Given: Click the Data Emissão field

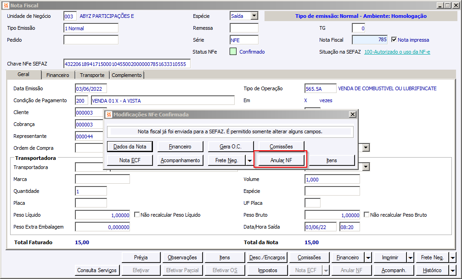Looking at the screenshot, I should 91,88.
